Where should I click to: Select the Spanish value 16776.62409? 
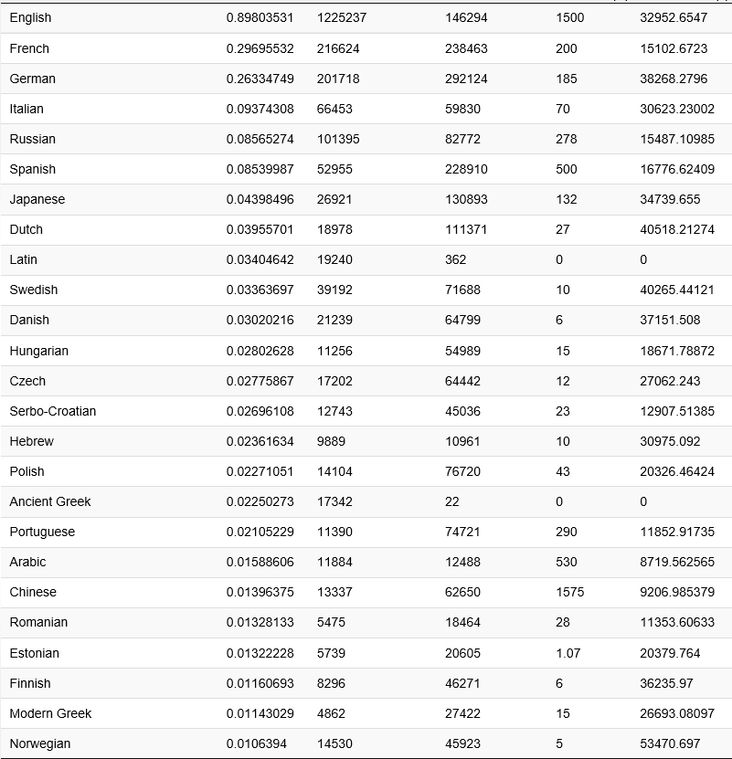[677, 169]
